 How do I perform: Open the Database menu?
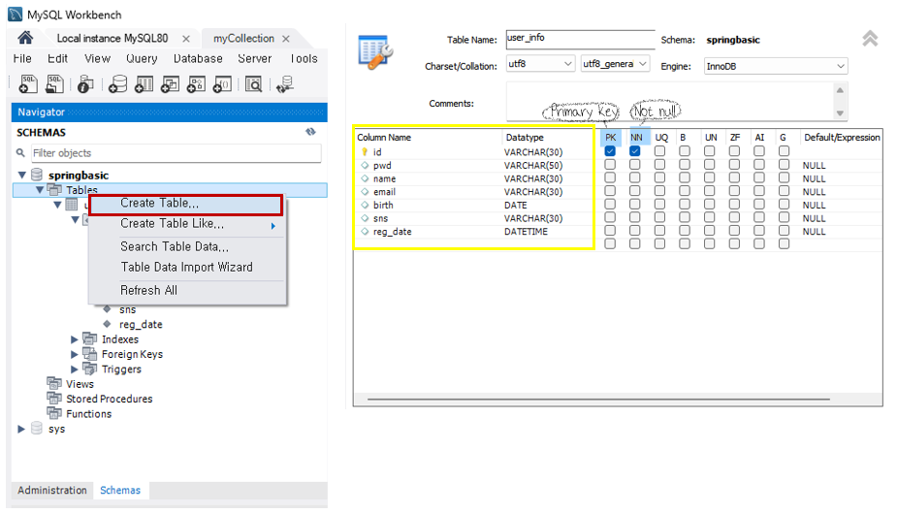click(x=198, y=58)
